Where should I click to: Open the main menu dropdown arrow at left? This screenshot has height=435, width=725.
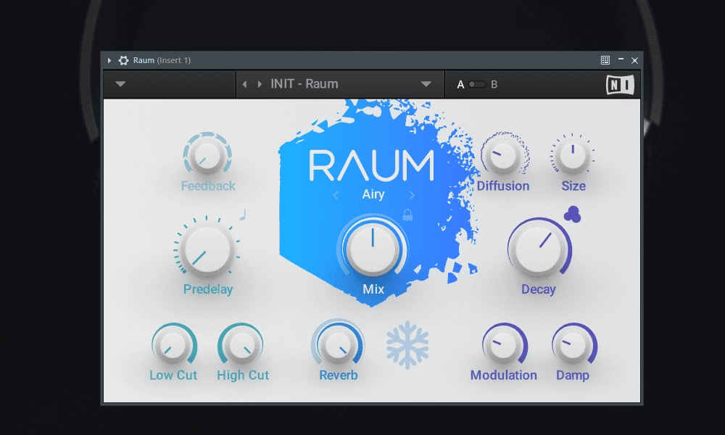click(120, 84)
